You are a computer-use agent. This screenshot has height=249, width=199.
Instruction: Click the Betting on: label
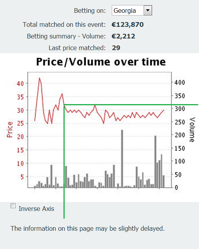coord(90,10)
